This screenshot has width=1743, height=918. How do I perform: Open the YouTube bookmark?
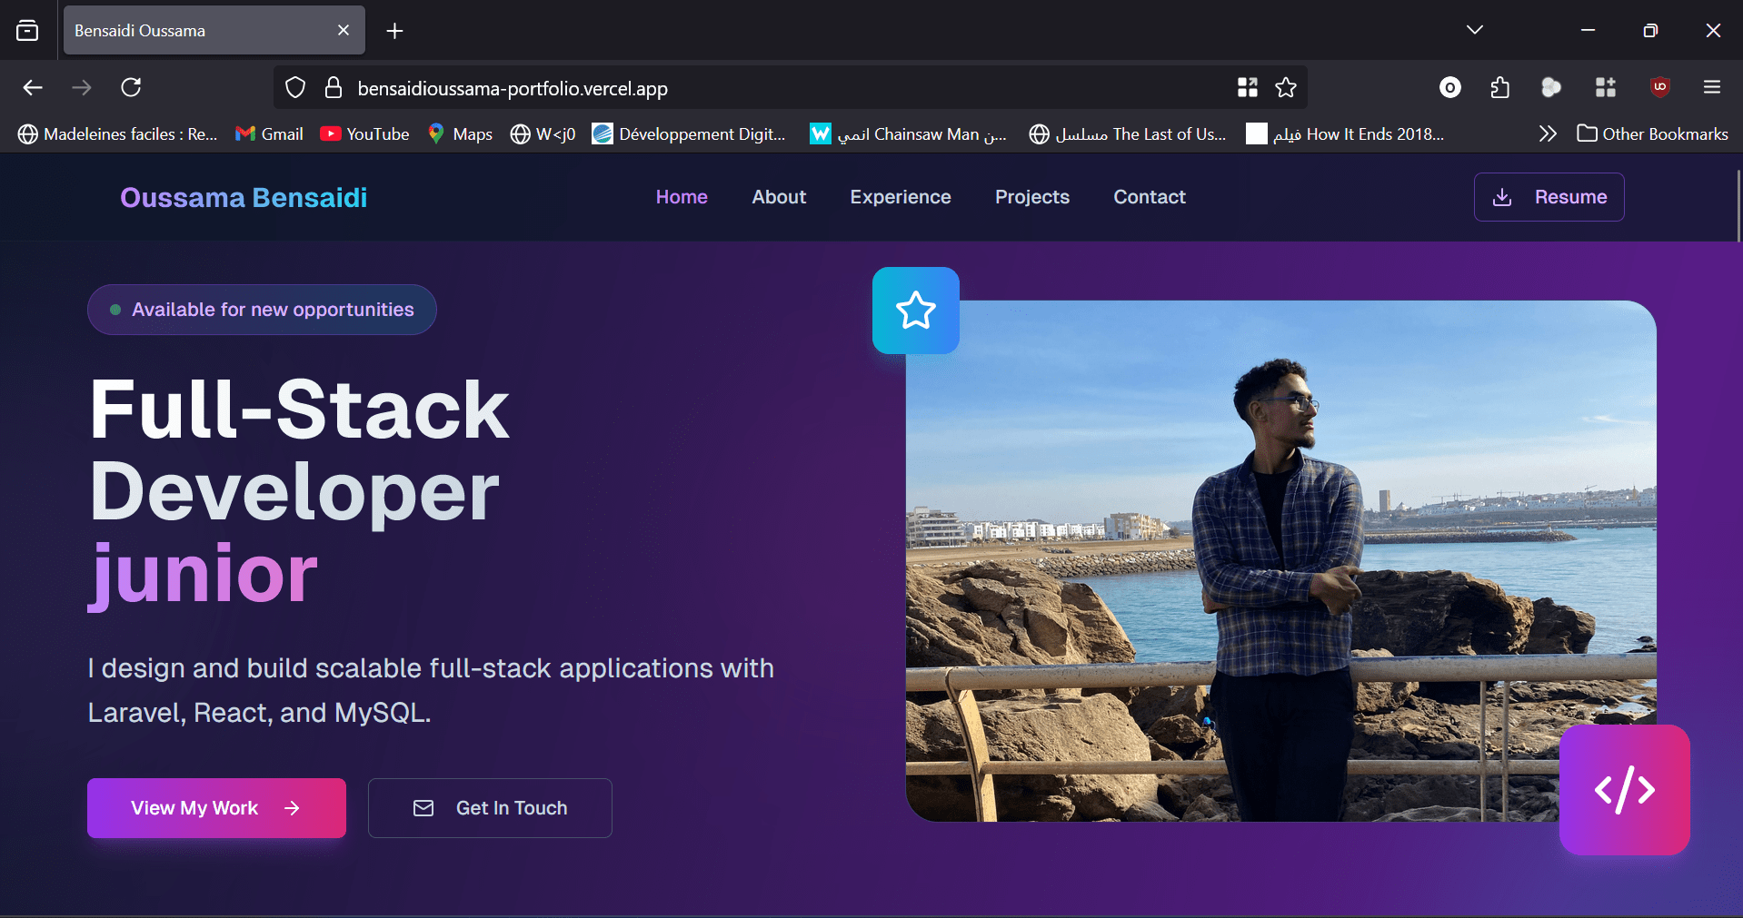[364, 134]
